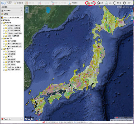The height and width of the screenshot is (124, 134).
Task: Expand the データ表示 section
Action: pos(22,11)
